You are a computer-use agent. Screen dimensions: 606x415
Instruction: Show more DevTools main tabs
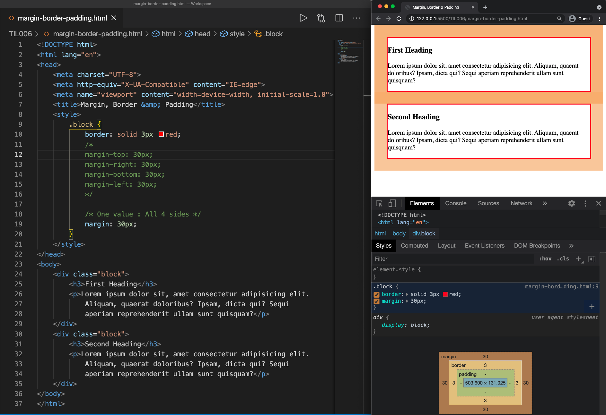(x=545, y=203)
